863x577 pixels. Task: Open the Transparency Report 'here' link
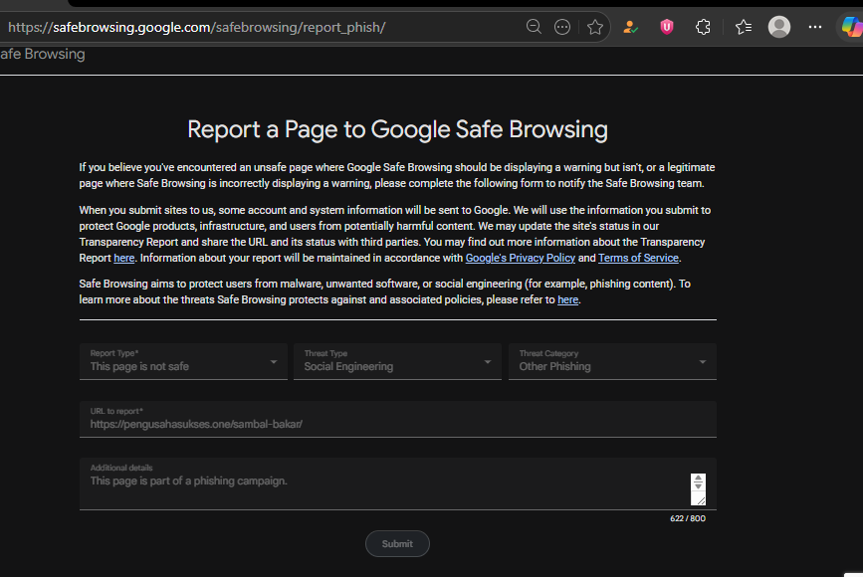click(123, 258)
